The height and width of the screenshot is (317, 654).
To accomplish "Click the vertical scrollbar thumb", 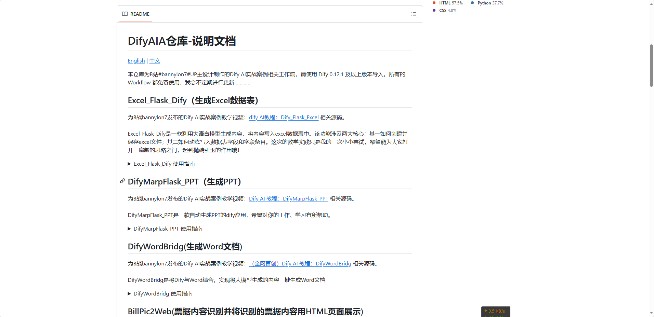I will pos(651,65).
